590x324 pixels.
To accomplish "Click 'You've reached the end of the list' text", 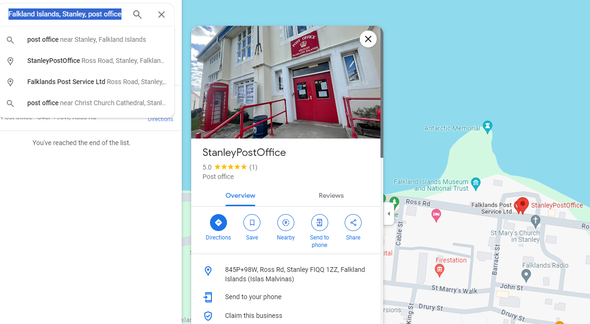I will tap(81, 143).
